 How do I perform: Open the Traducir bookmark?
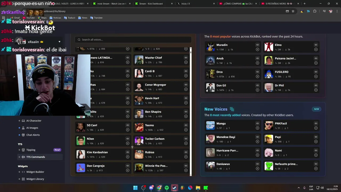[70, 18]
